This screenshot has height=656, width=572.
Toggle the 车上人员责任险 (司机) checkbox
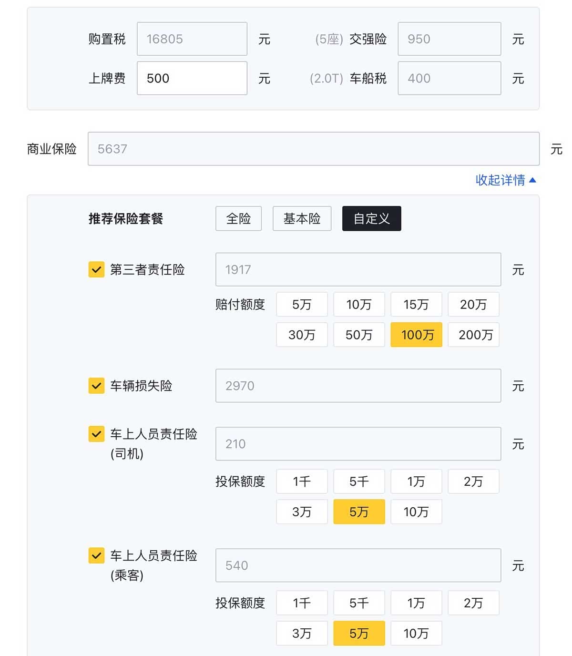tap(96, 434)
